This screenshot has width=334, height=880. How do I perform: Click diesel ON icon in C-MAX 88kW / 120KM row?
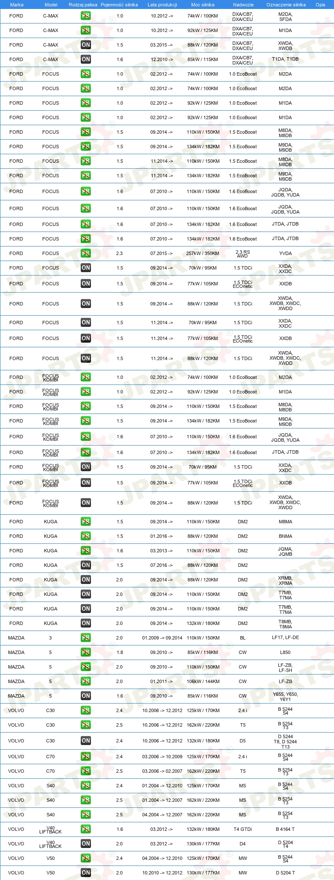(x=86, y=45)
